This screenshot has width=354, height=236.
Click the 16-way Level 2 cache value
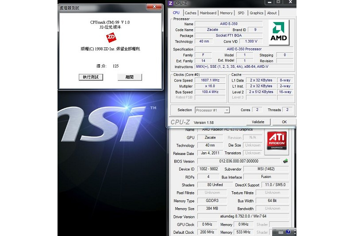click(x=285, y=92)
